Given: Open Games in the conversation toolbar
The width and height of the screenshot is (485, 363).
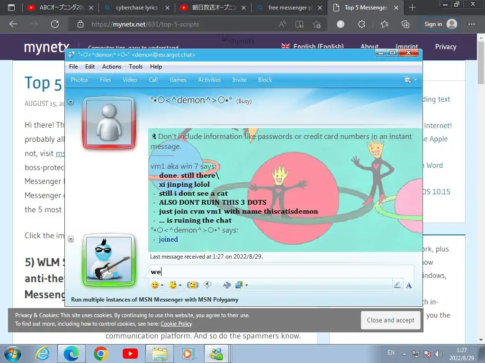Looking at the screenshot, I should click(178, 80).
